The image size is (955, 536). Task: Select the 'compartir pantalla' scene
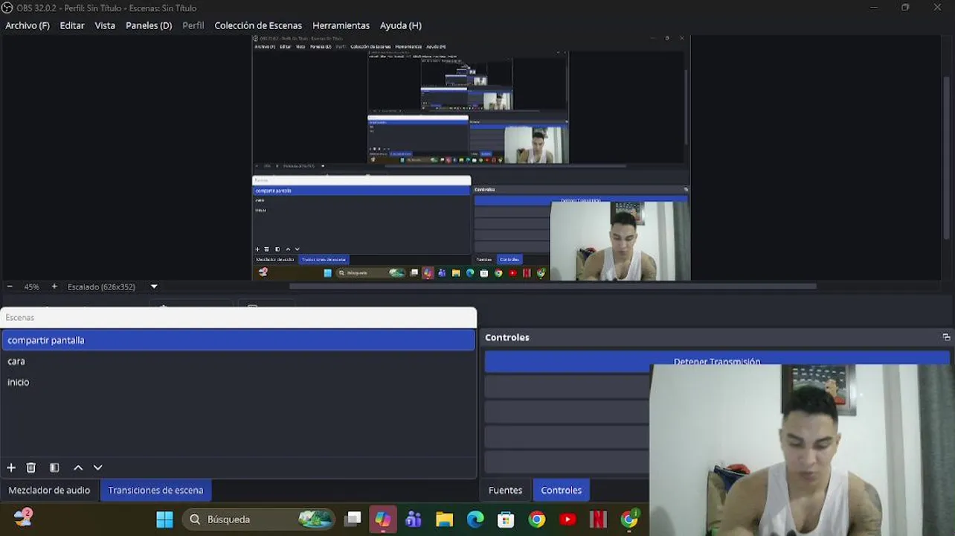(x=238, y=340)
